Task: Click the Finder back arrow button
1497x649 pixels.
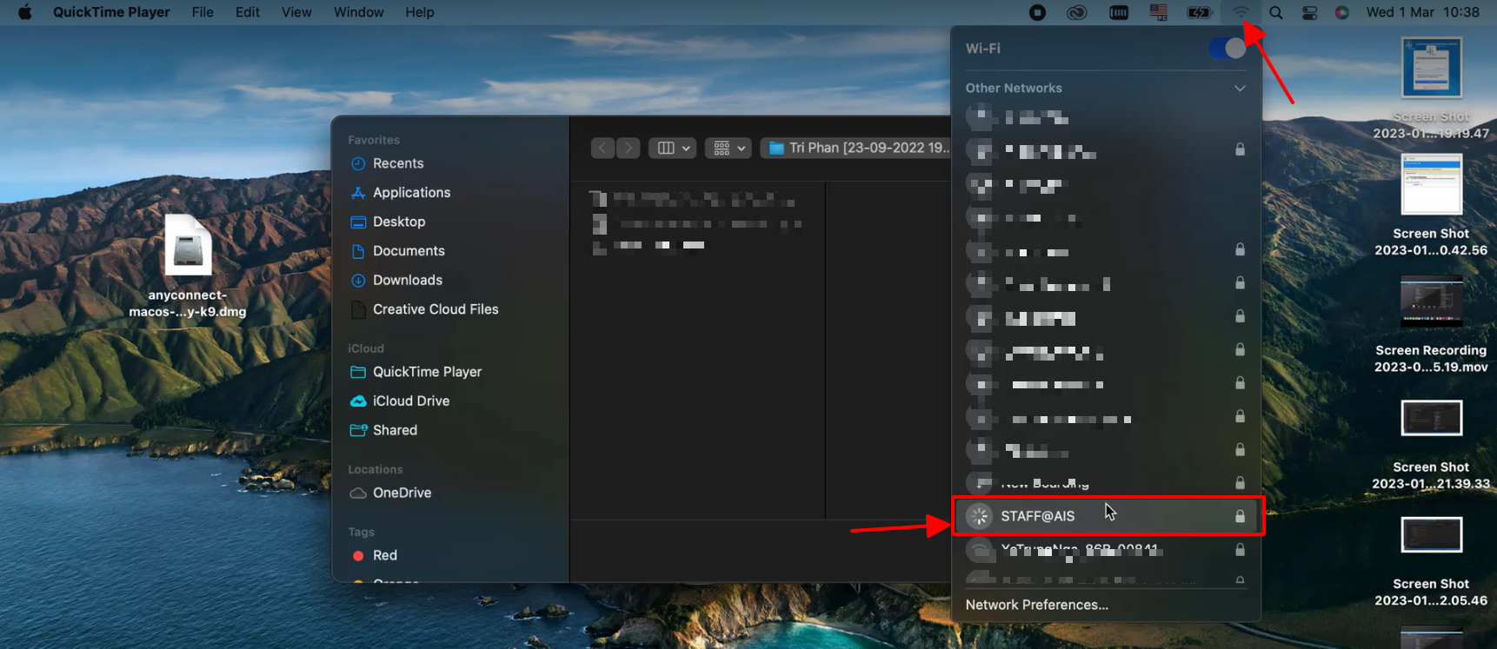Action: pos(602,149)
